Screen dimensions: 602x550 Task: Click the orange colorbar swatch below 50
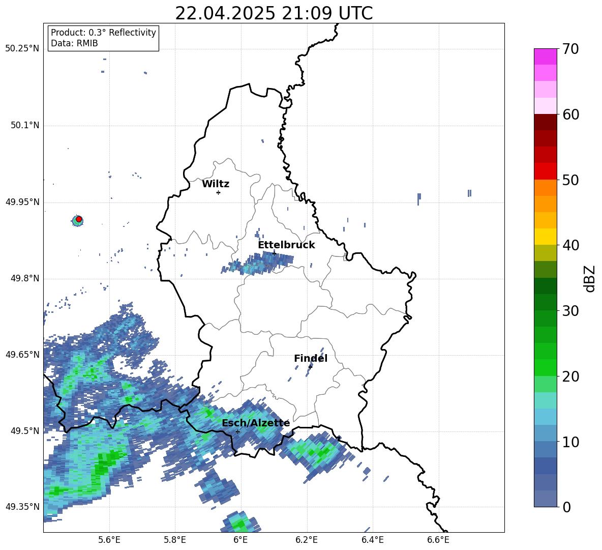coord(545,187)
